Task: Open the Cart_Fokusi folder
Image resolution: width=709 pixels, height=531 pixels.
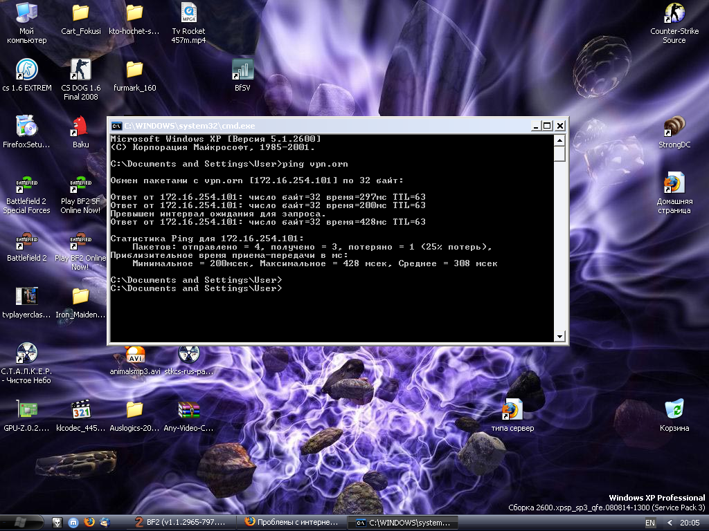Action: (80, 14)
